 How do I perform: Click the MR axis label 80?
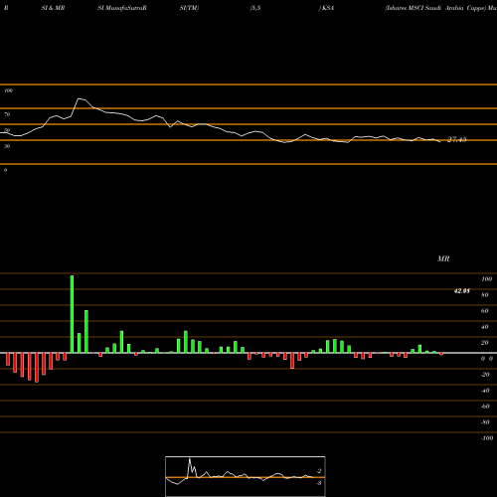tap(485, 295)
